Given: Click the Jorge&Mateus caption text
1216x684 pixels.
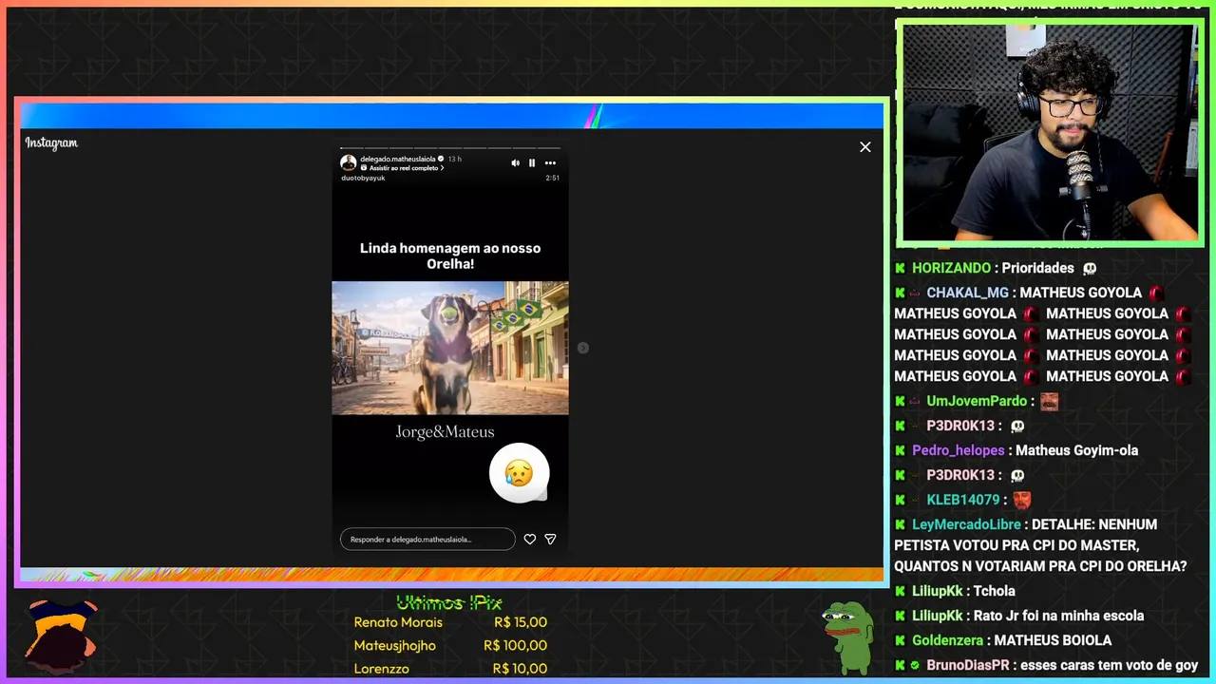Looking at the screenshot, I should [x=445, y=432].
